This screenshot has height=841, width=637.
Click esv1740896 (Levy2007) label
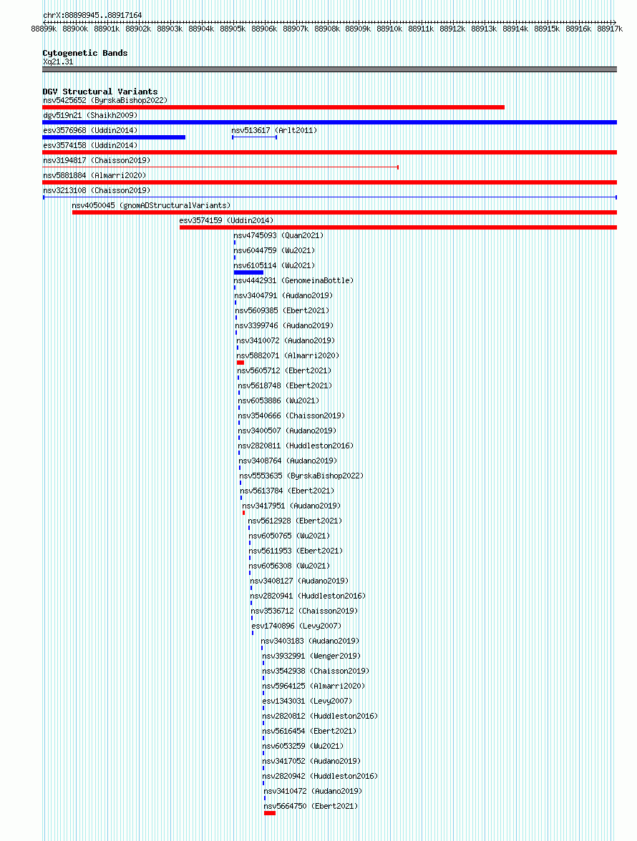pos(297,626)
